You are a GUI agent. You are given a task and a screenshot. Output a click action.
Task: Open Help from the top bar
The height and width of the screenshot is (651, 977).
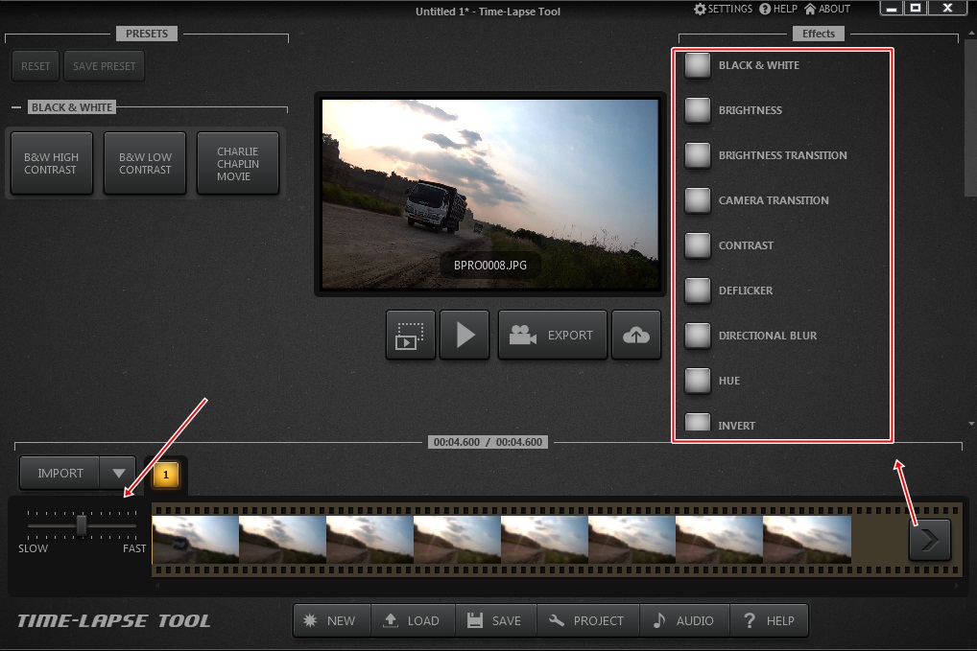click(778, 9)
